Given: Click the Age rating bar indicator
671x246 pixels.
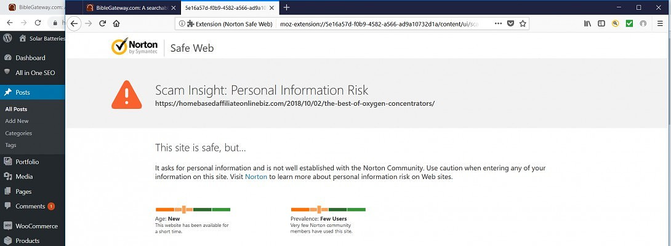Looking at the screenshot, I should click(193, 210).
